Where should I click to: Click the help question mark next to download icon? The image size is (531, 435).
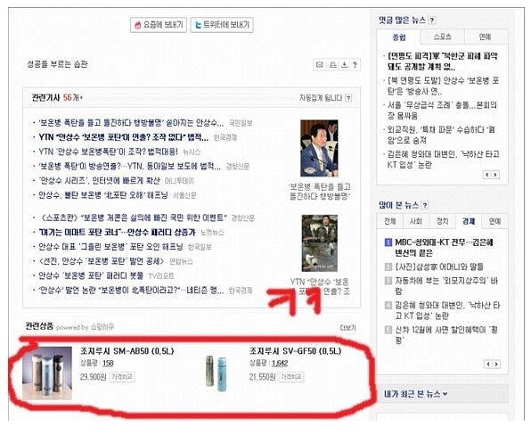pyautogui.click(x=355, y=65)
